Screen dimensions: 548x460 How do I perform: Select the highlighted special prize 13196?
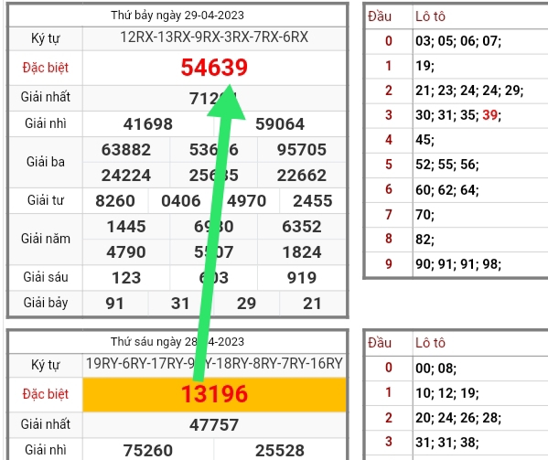pos(214,394)
